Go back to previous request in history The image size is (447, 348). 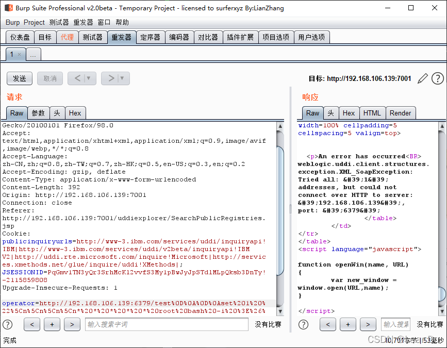point(77,78)
